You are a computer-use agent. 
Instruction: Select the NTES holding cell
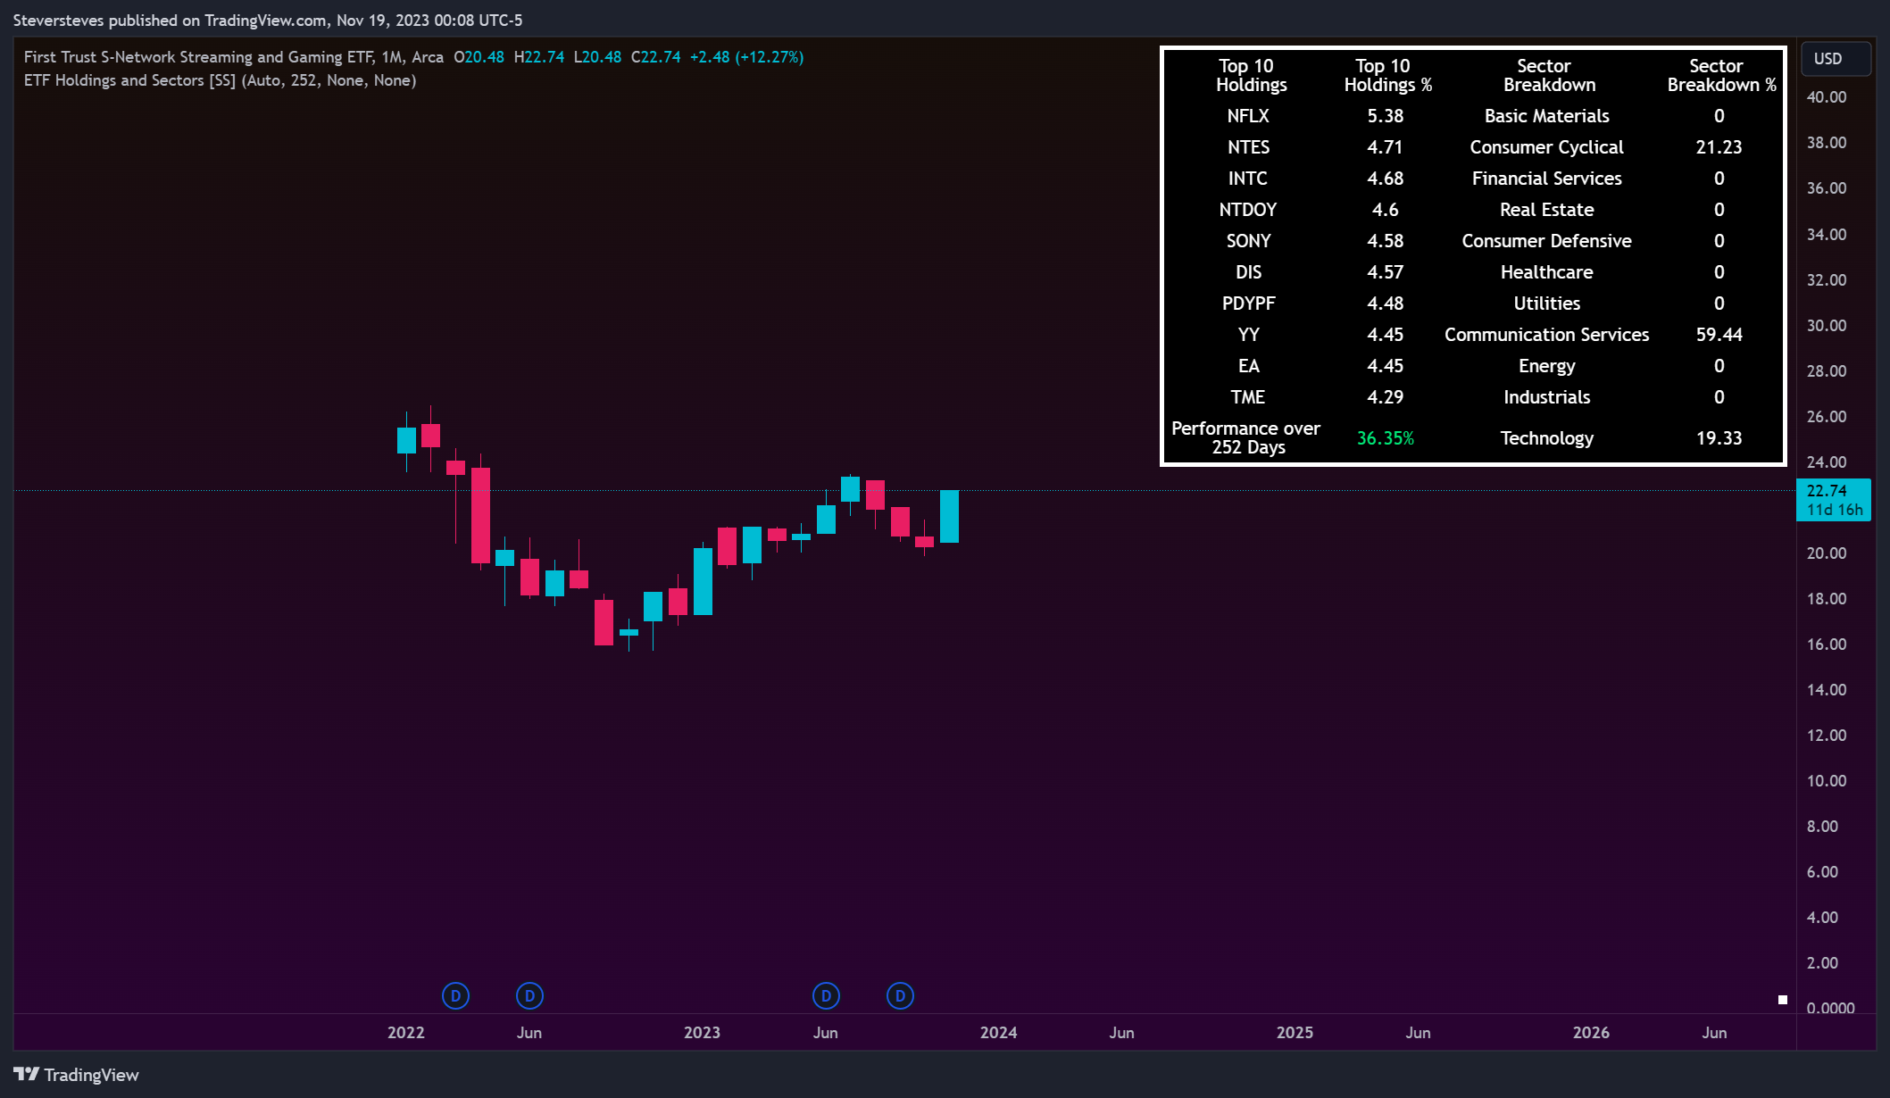(x=1248, y=147)
